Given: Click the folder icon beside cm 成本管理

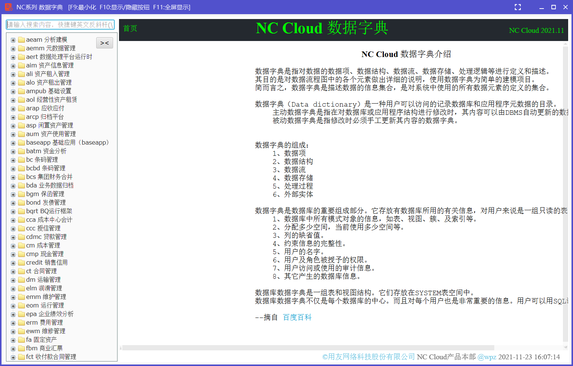Looking at the screenshot, I should [21, 245].
